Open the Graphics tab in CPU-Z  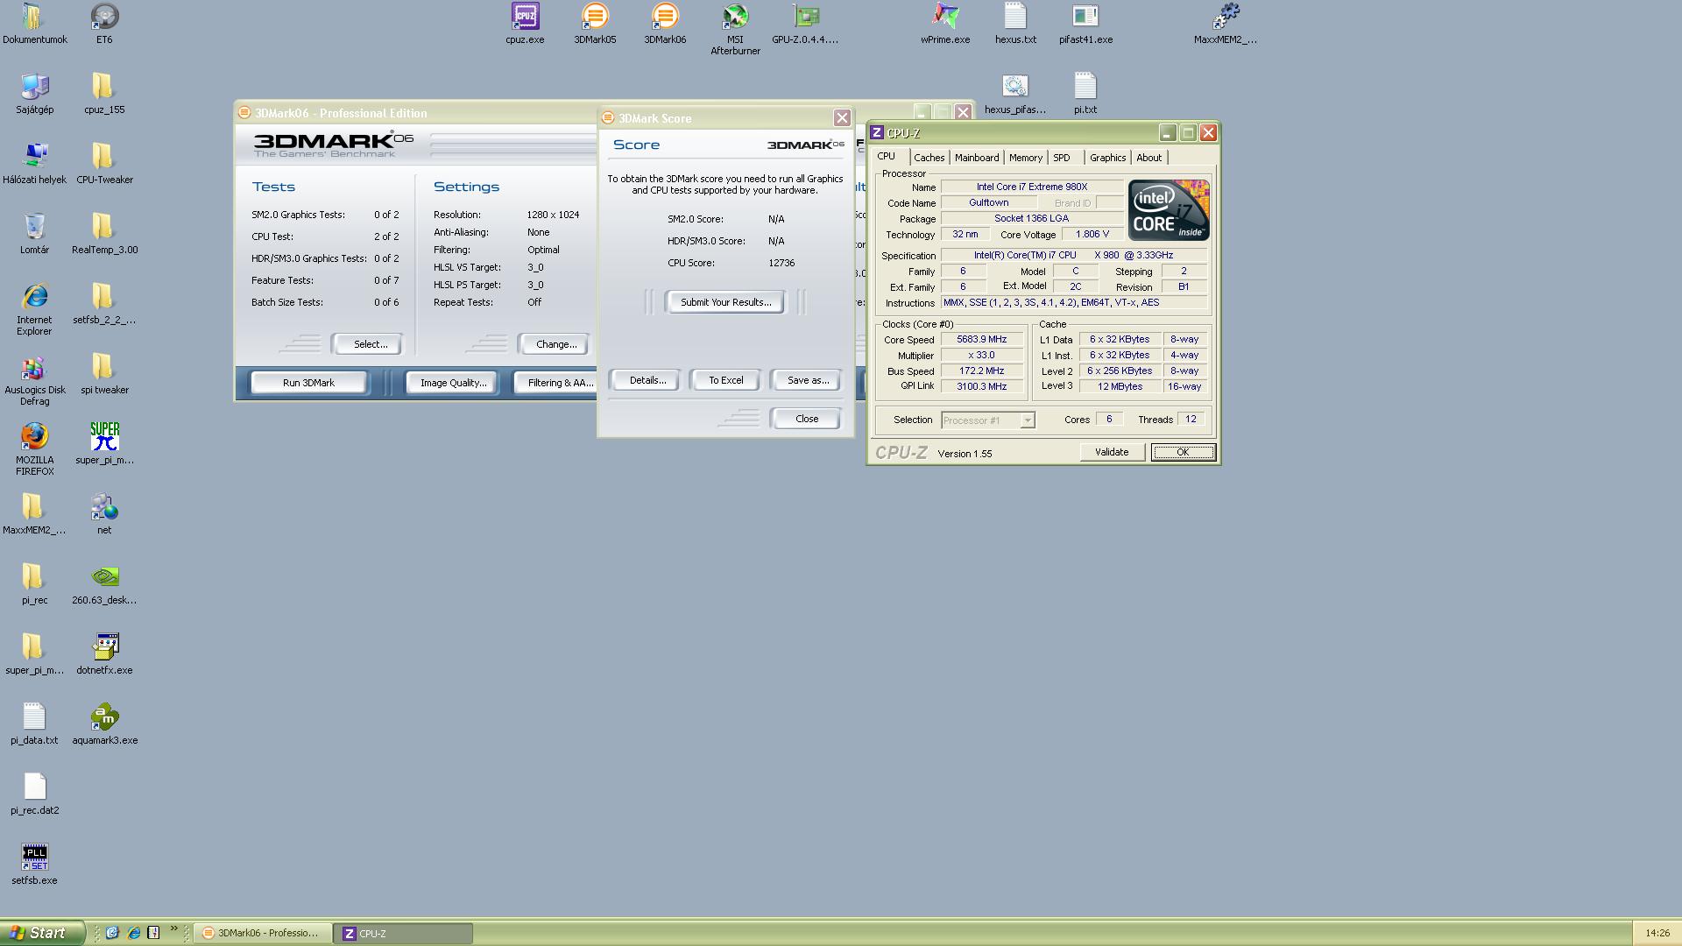[1107, 158]
